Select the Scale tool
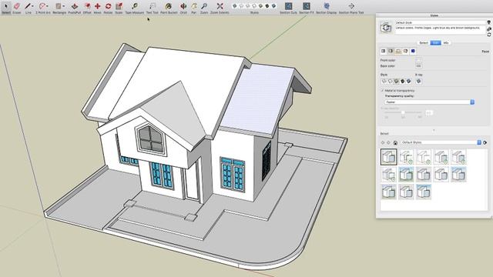 [x=119, y=6]
